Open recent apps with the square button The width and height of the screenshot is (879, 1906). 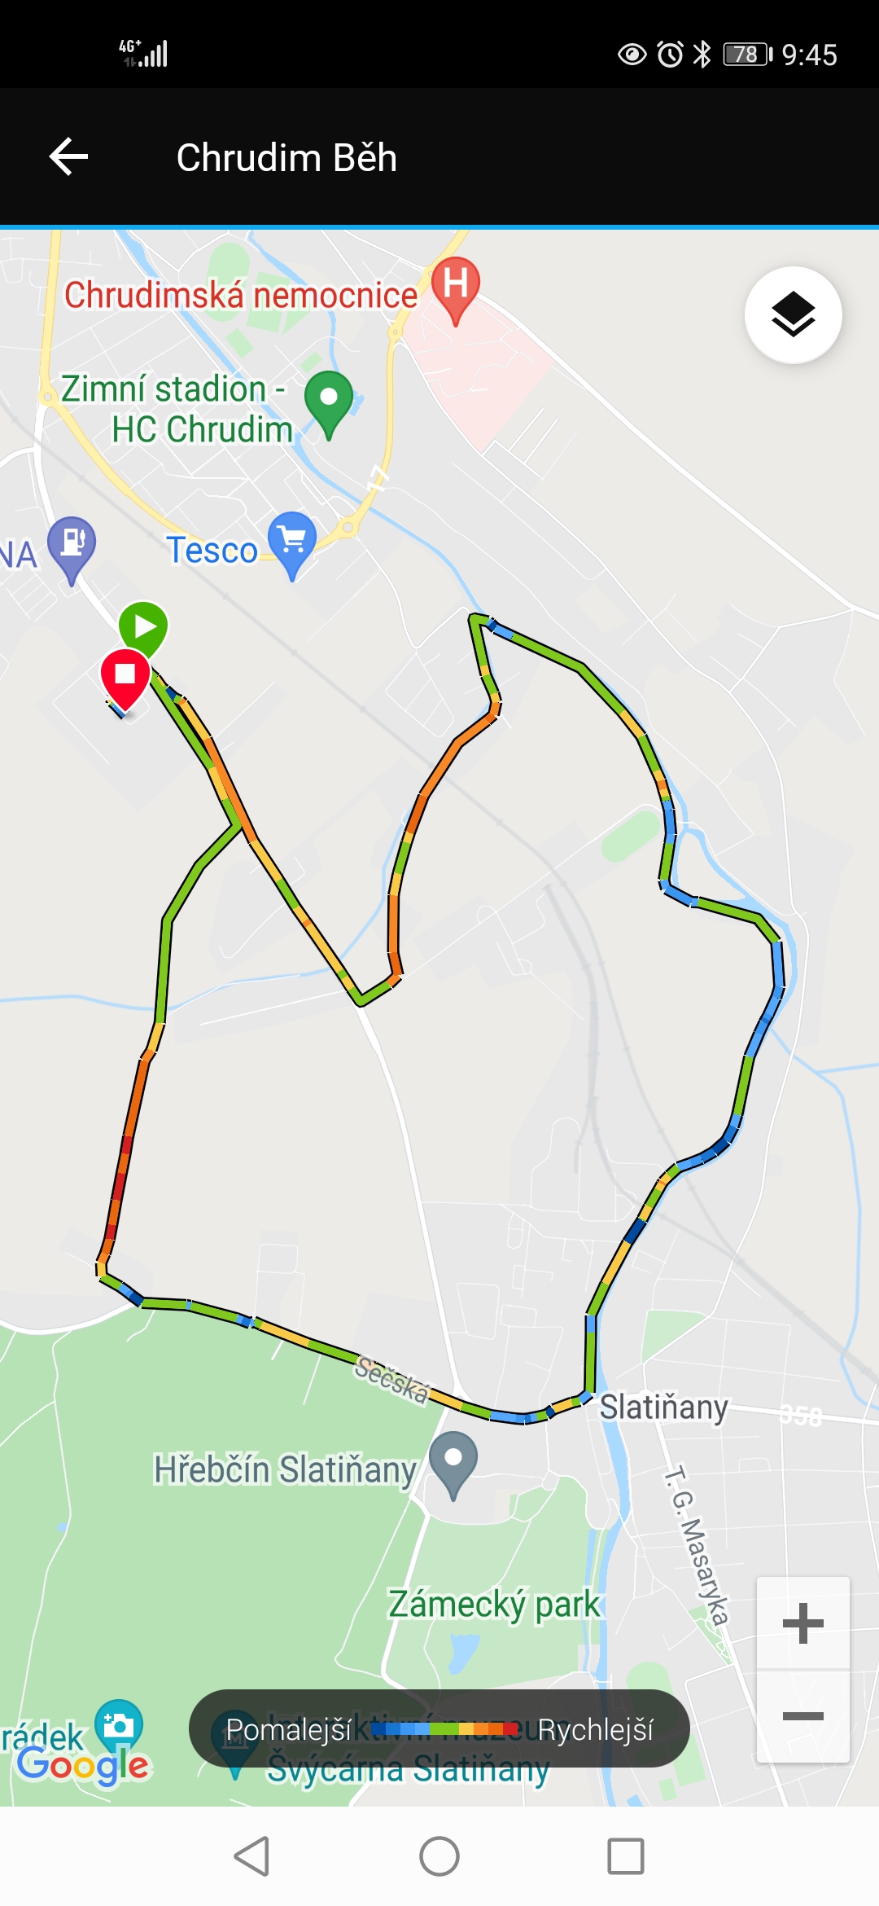[626, 1856]
